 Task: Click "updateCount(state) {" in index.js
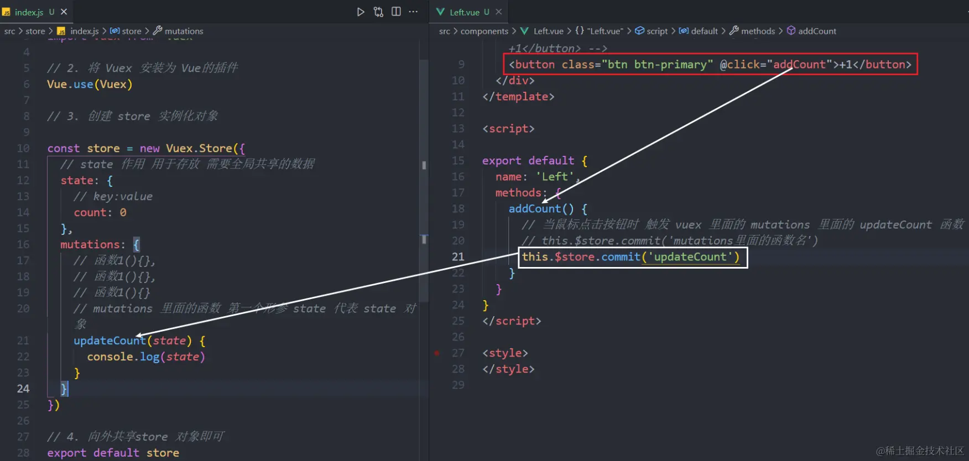(139, 340)
